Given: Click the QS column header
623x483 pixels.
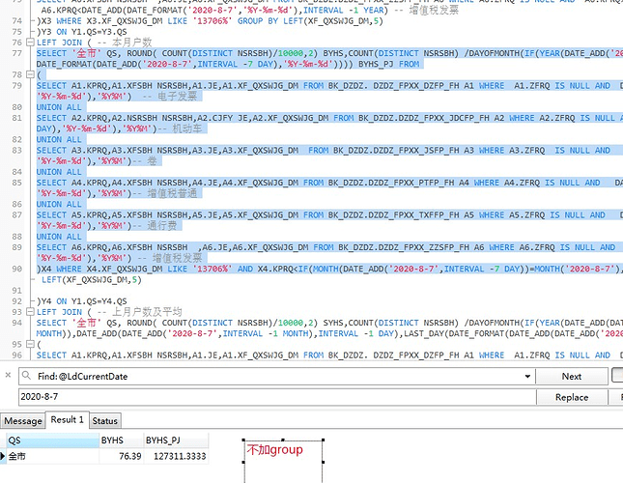Looking at the screenshot, I should [x=48, y=440].
